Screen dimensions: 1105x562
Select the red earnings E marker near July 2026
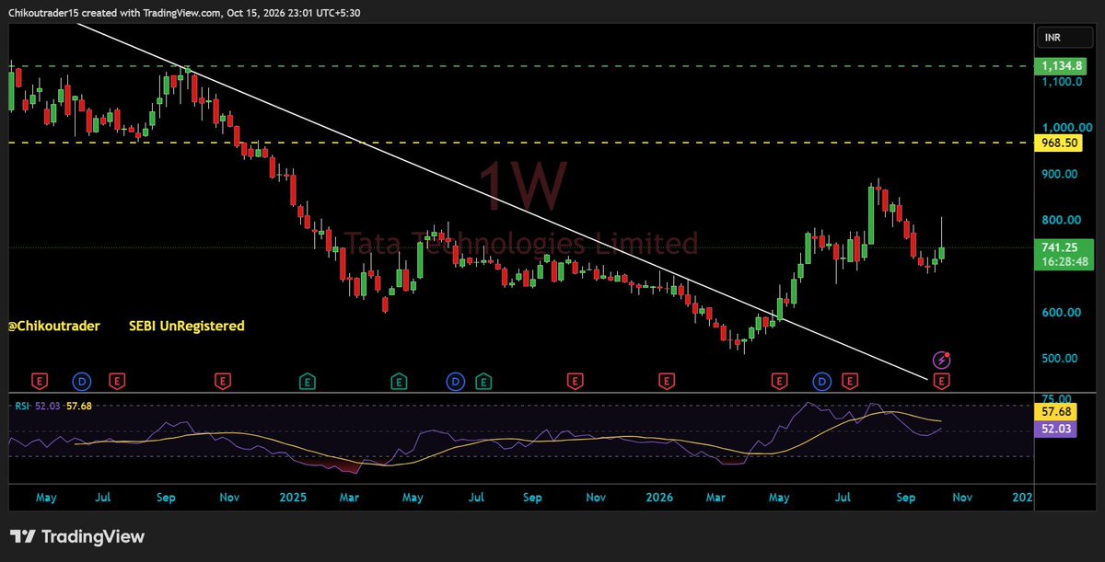850,379
